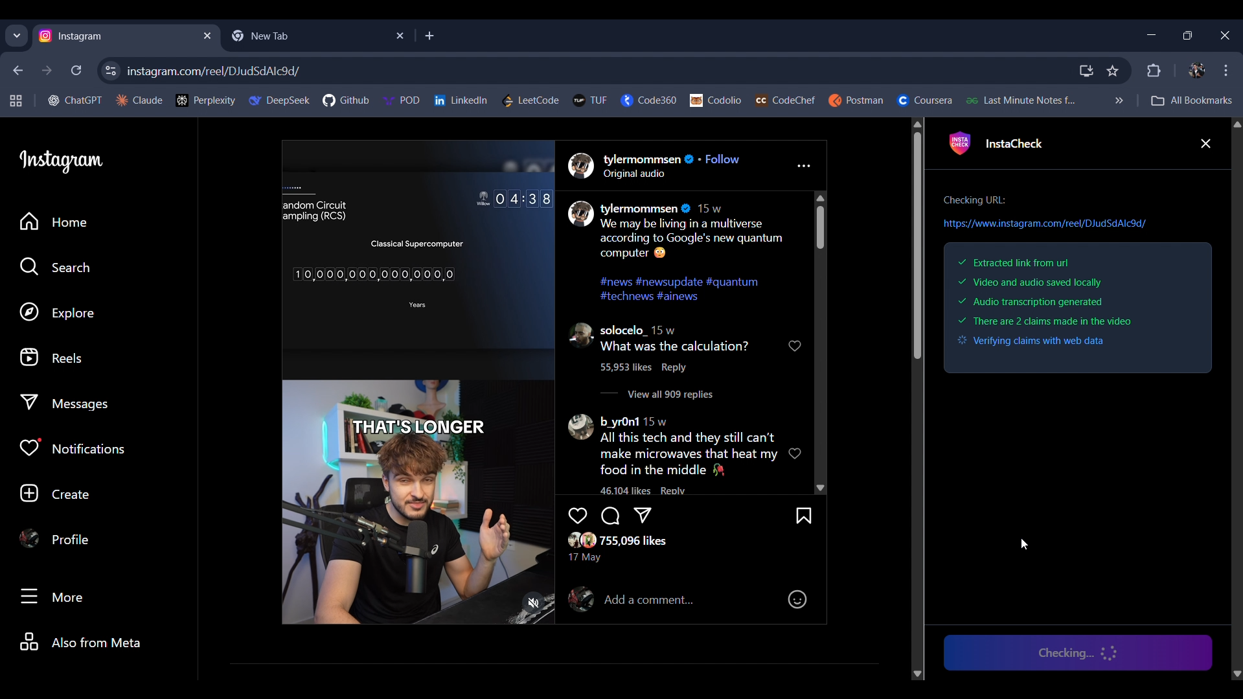Click the comments scrollbar down arrow
1243x699 pixels.
(x=820, y=488)
